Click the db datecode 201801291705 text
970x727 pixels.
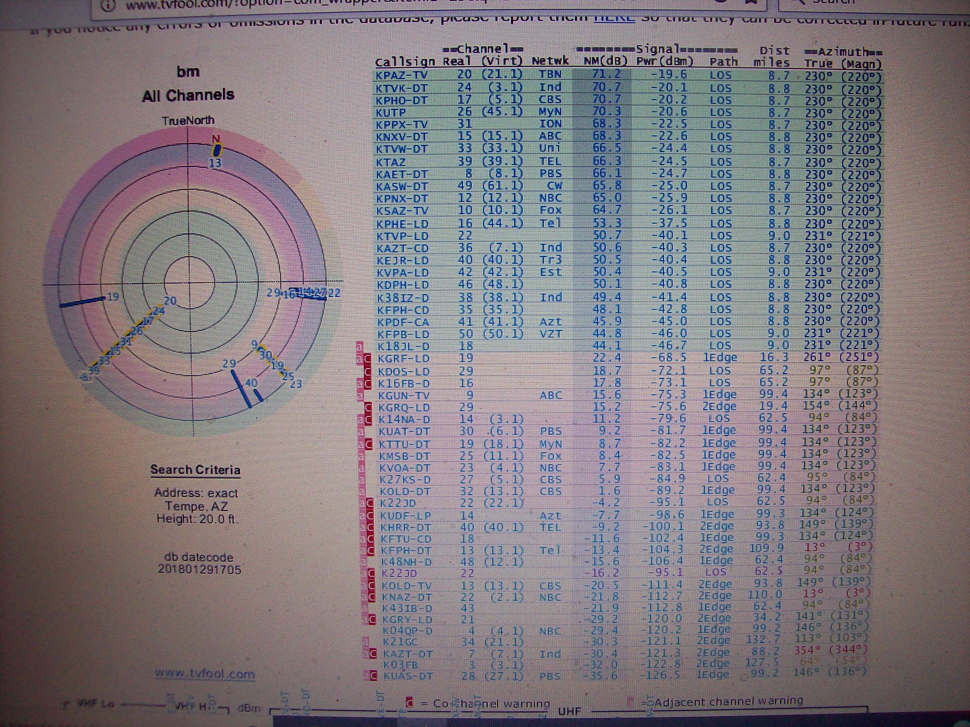(199, 563)
